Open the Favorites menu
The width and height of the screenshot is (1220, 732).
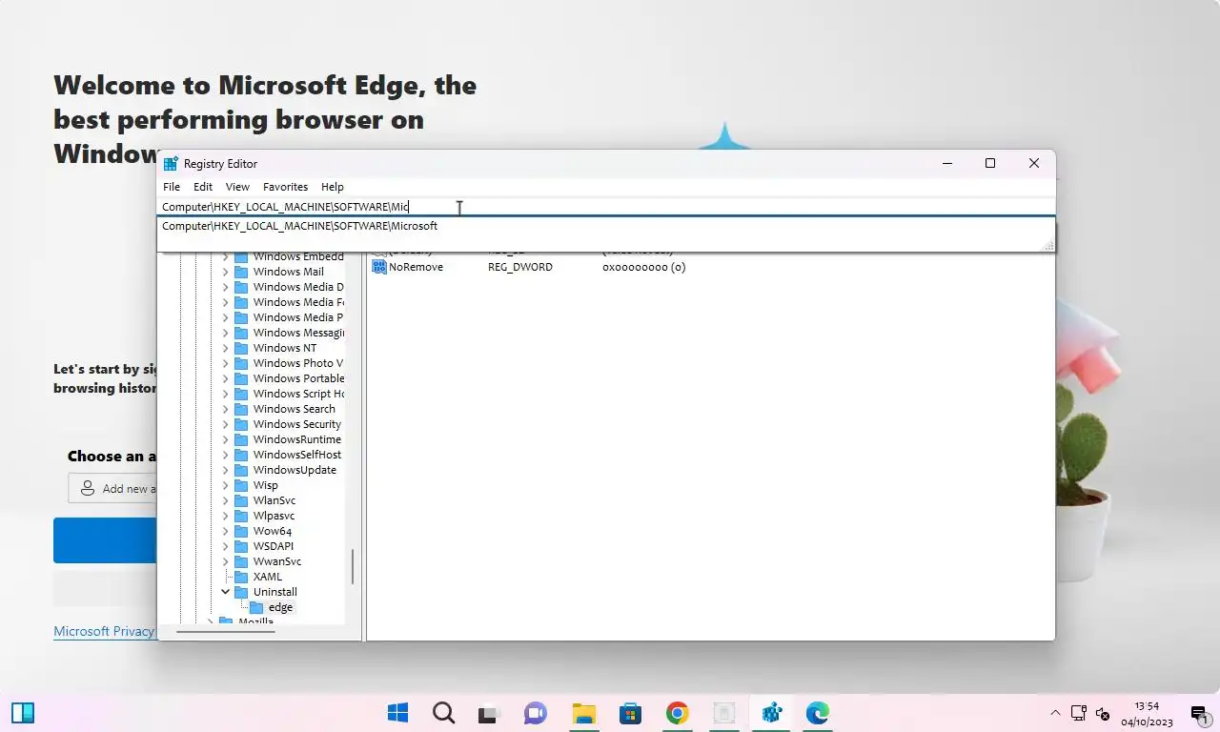coord(285,187)
